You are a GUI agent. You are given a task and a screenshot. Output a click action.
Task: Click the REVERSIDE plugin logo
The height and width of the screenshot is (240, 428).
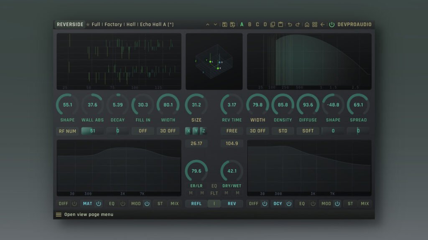(x=70, y=25)
